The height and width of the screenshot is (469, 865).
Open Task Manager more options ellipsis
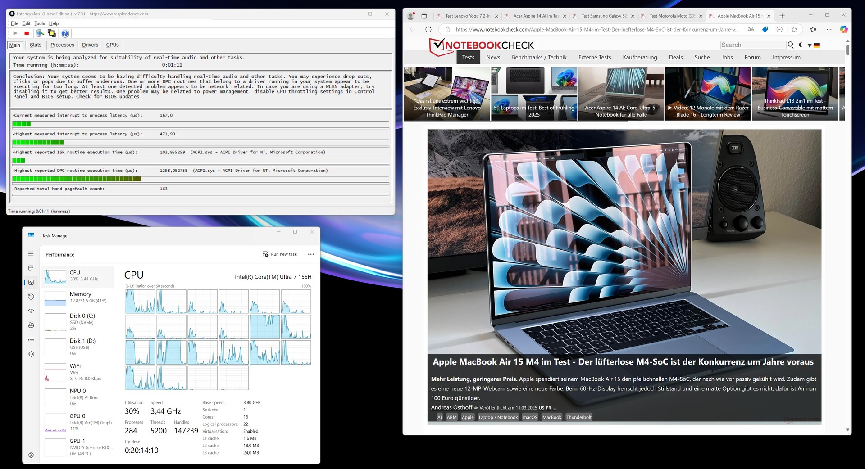click(x=311, y=254)
